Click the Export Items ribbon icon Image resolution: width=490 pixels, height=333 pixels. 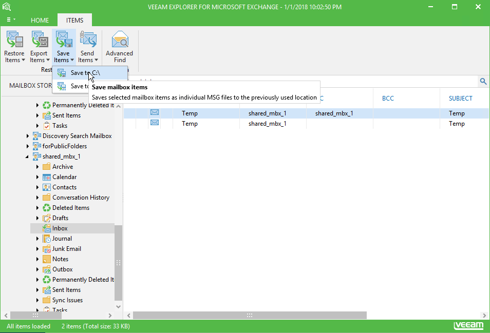coord(40,40)
